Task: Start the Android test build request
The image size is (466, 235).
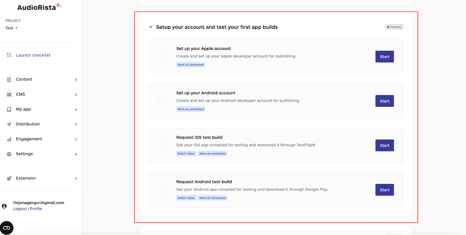Action: point(384,190)
